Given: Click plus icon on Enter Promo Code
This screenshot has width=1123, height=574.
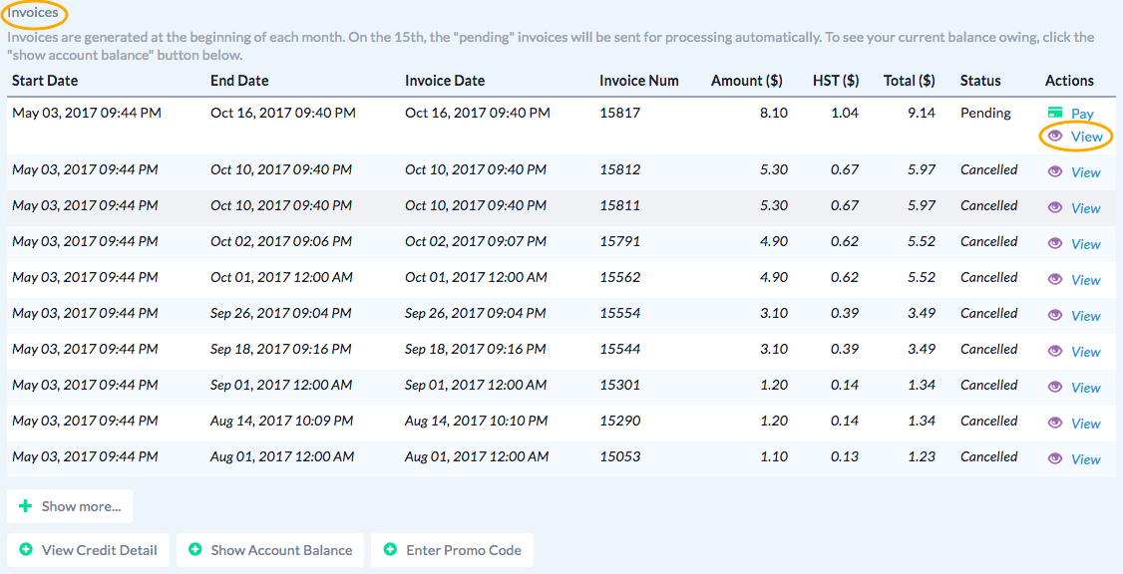Looking at the screenshot, I should click(x=390, y=550).
